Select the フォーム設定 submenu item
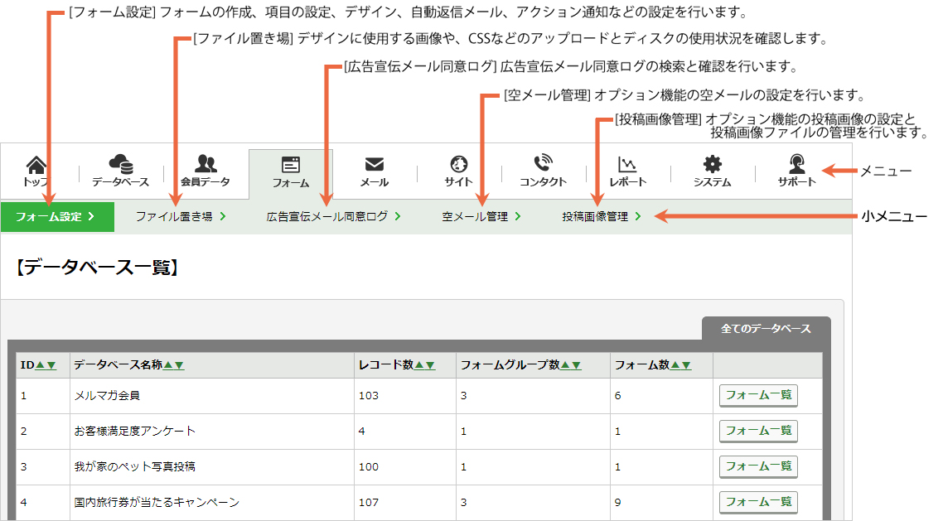943x521 pixels. (x=57, y=216)
